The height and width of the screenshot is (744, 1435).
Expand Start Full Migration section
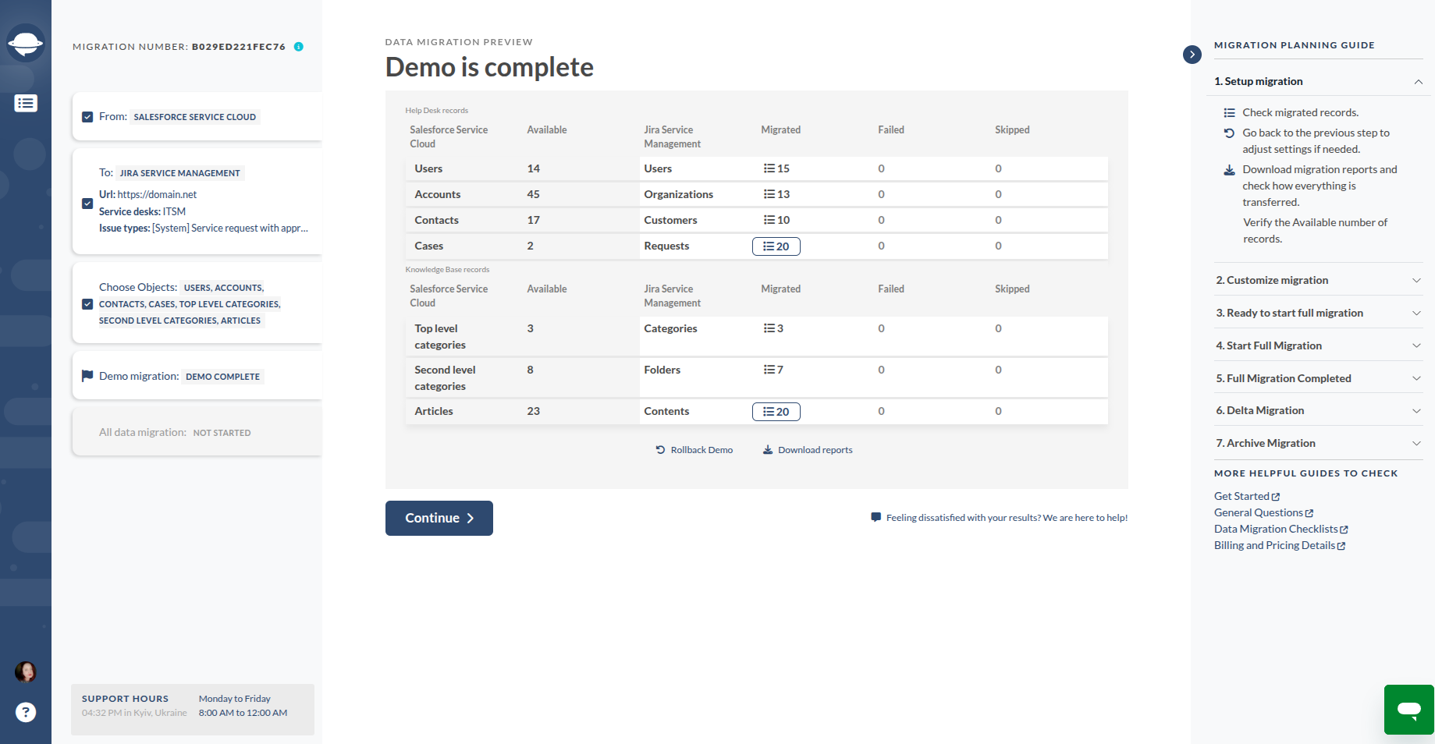pos(1319,345)
